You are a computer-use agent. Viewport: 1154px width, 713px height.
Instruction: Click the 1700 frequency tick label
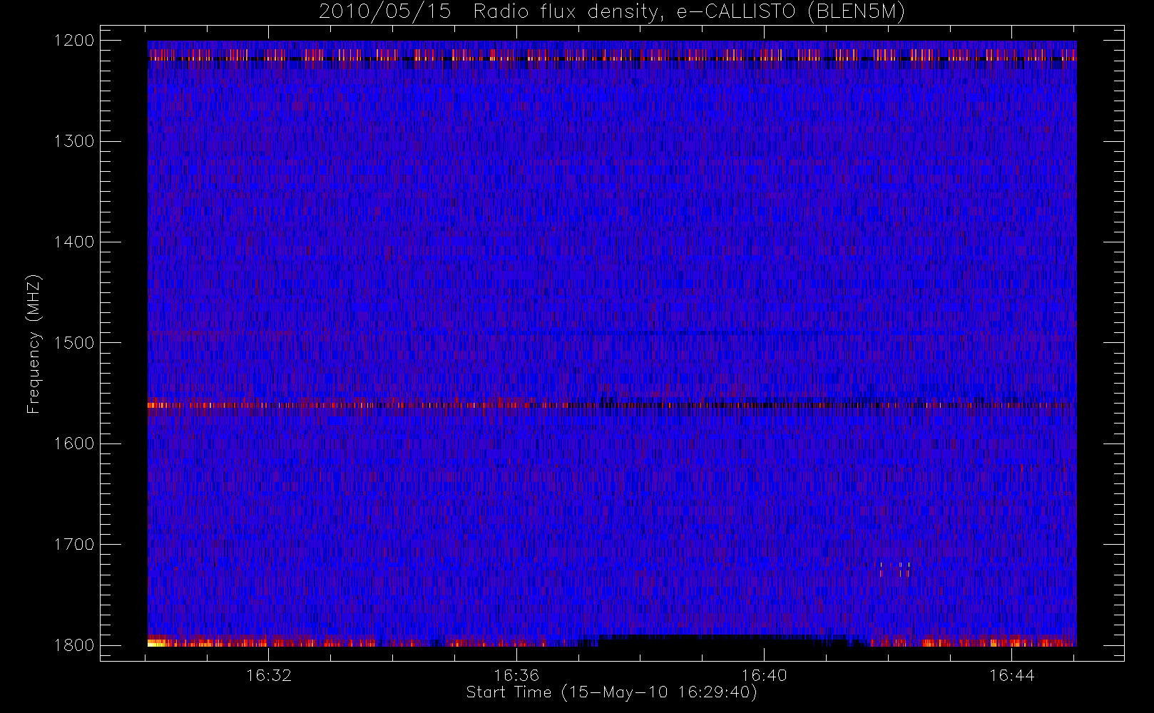[x=74, y=545]
